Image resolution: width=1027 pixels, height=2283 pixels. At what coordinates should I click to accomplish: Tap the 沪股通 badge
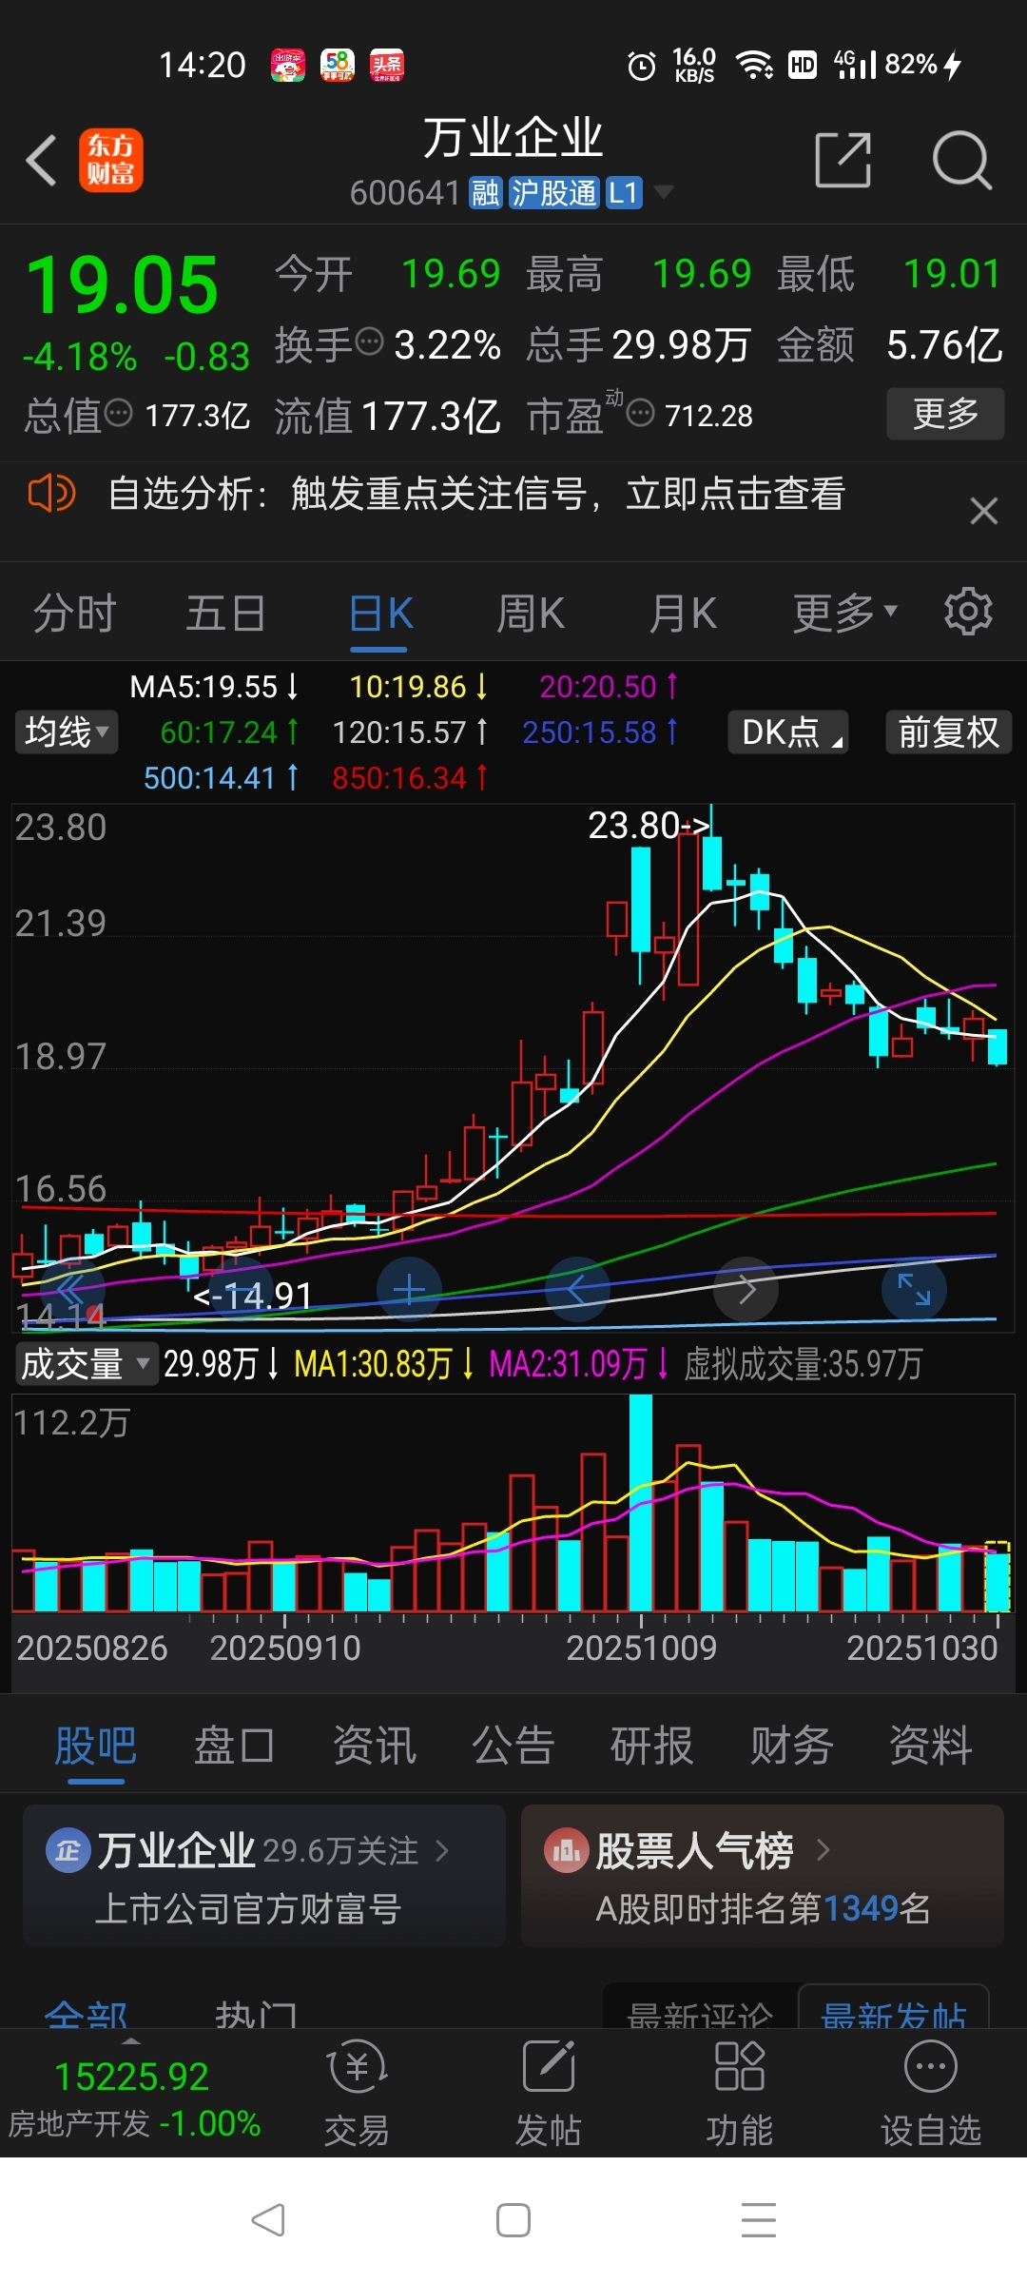(554, 193)
